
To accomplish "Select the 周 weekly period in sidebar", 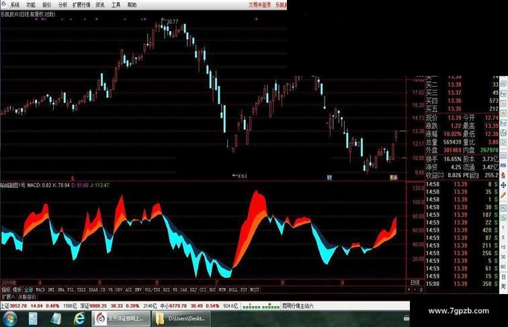I will coord(503,286).
